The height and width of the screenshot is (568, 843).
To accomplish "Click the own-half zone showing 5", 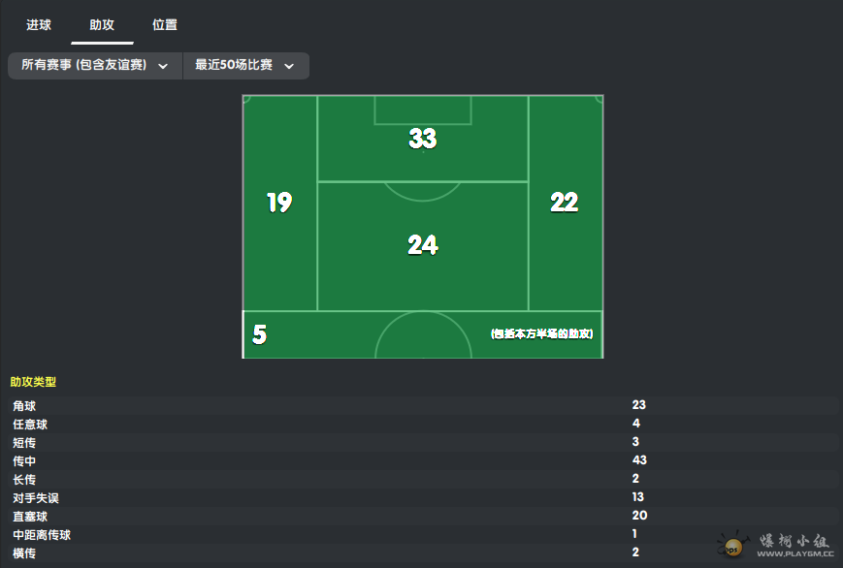I will coord(260,335).
